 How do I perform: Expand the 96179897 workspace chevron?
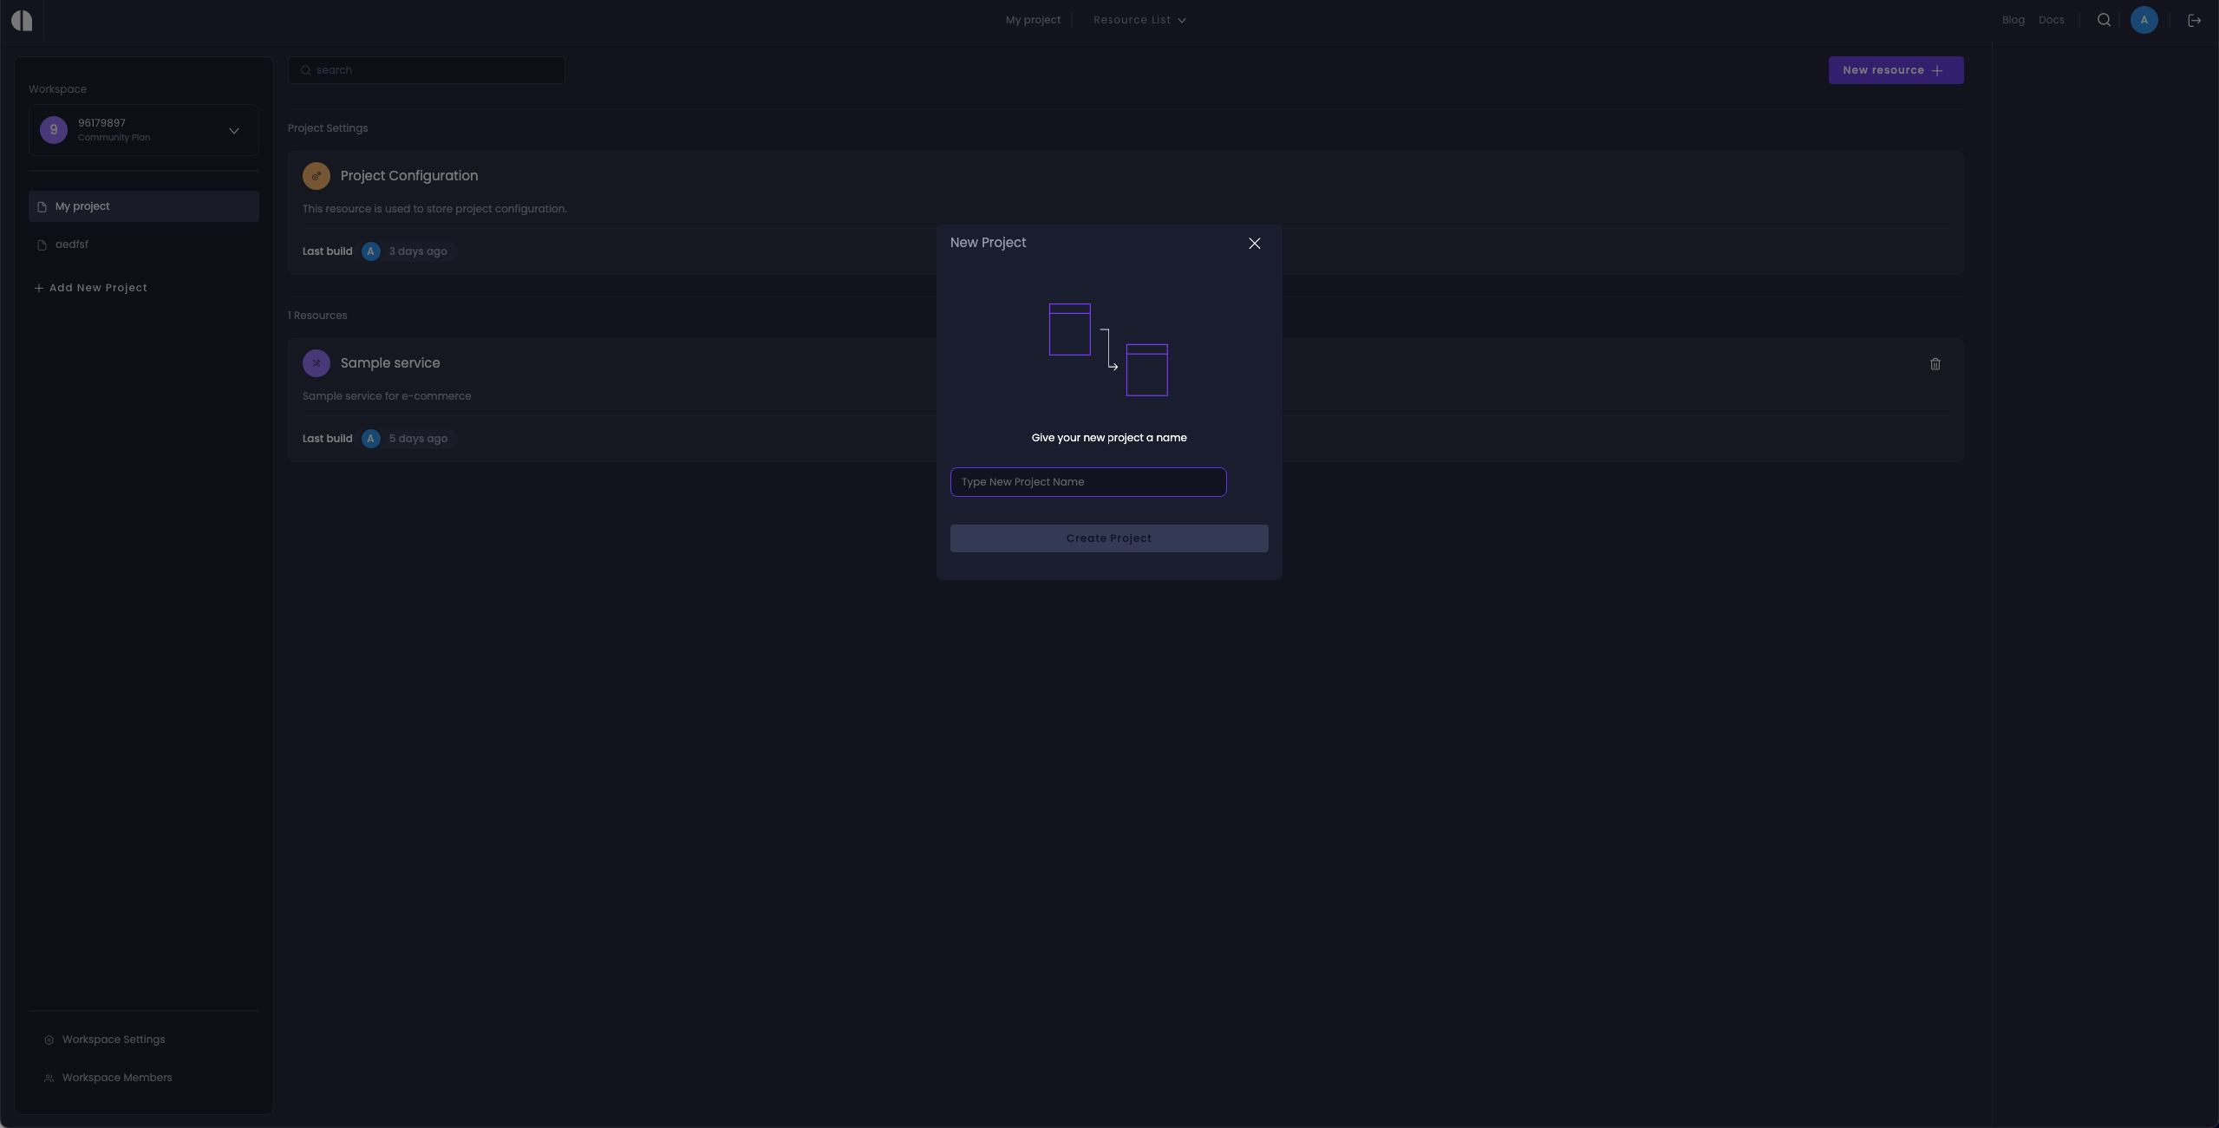232,130
